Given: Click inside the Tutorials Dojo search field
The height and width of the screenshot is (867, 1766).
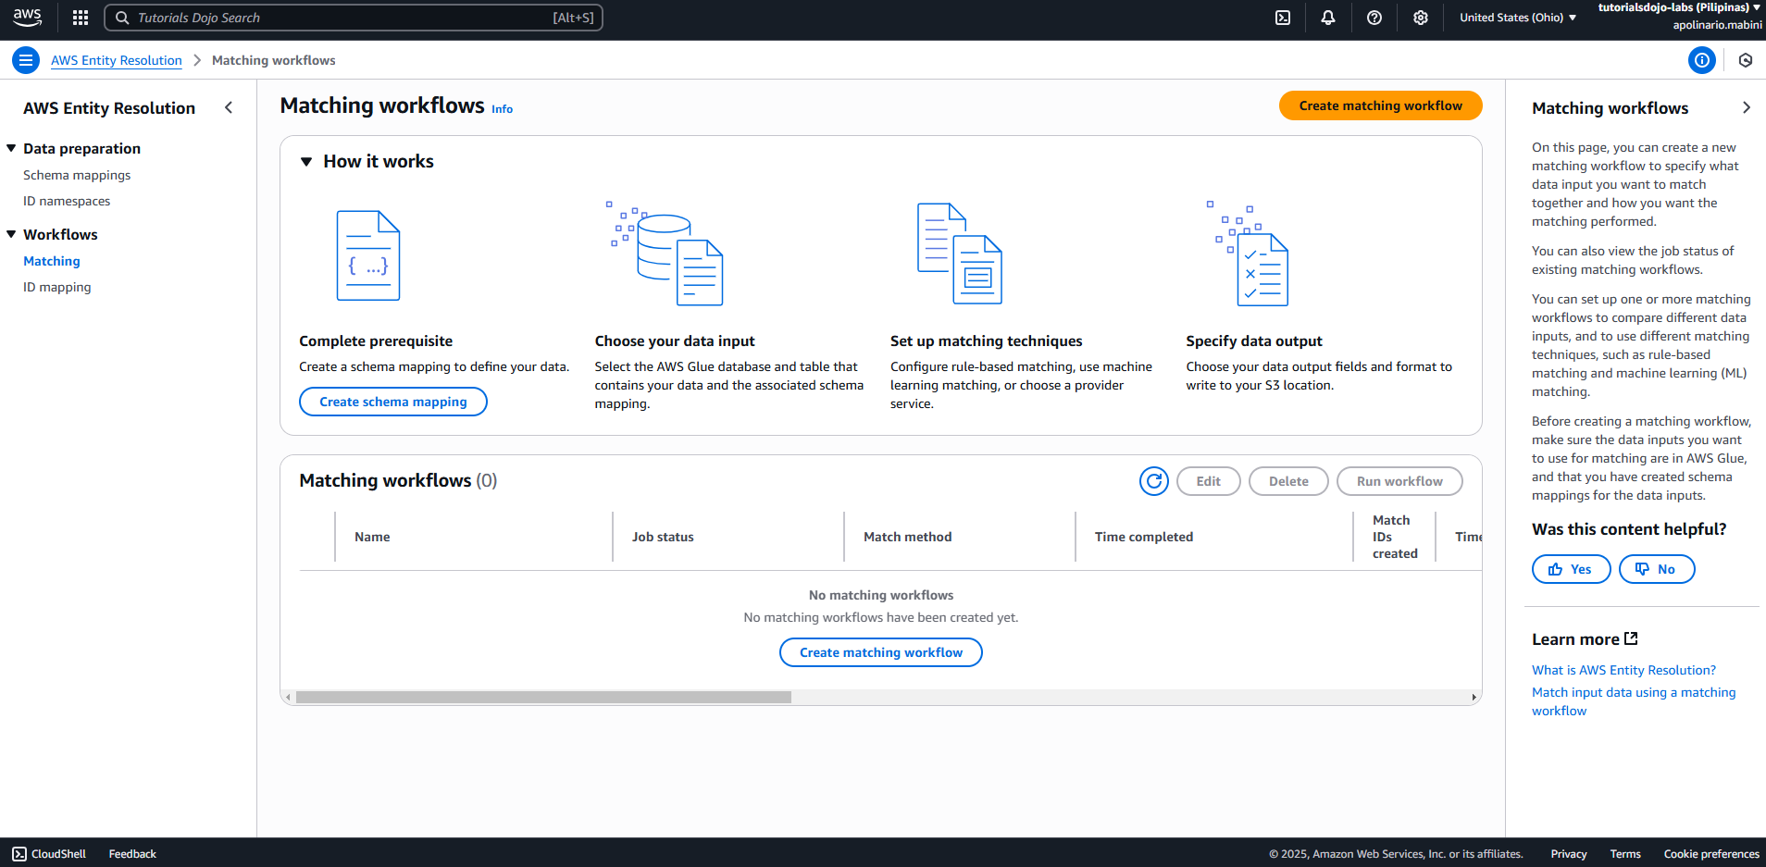Looking at the screenshot, I should [x=352, y=17].
